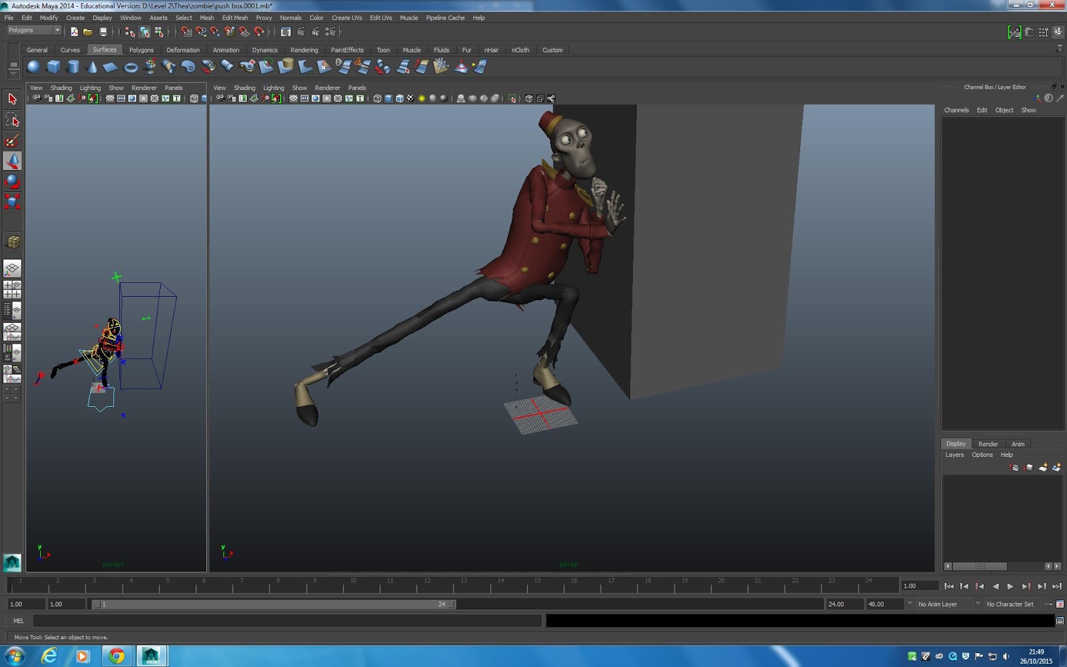Toggle the auto keyframe key button

pyautogui.click(x=1048, y=604)
